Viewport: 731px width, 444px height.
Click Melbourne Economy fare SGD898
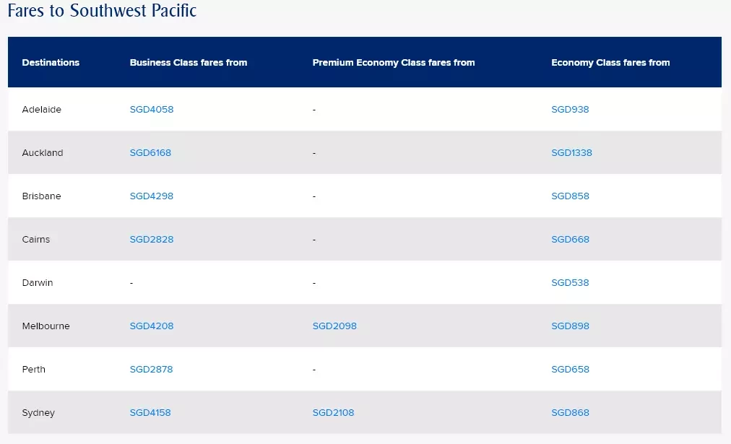(x=570, y=326)
